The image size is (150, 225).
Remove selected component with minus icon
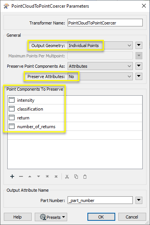tap(21, 176)
